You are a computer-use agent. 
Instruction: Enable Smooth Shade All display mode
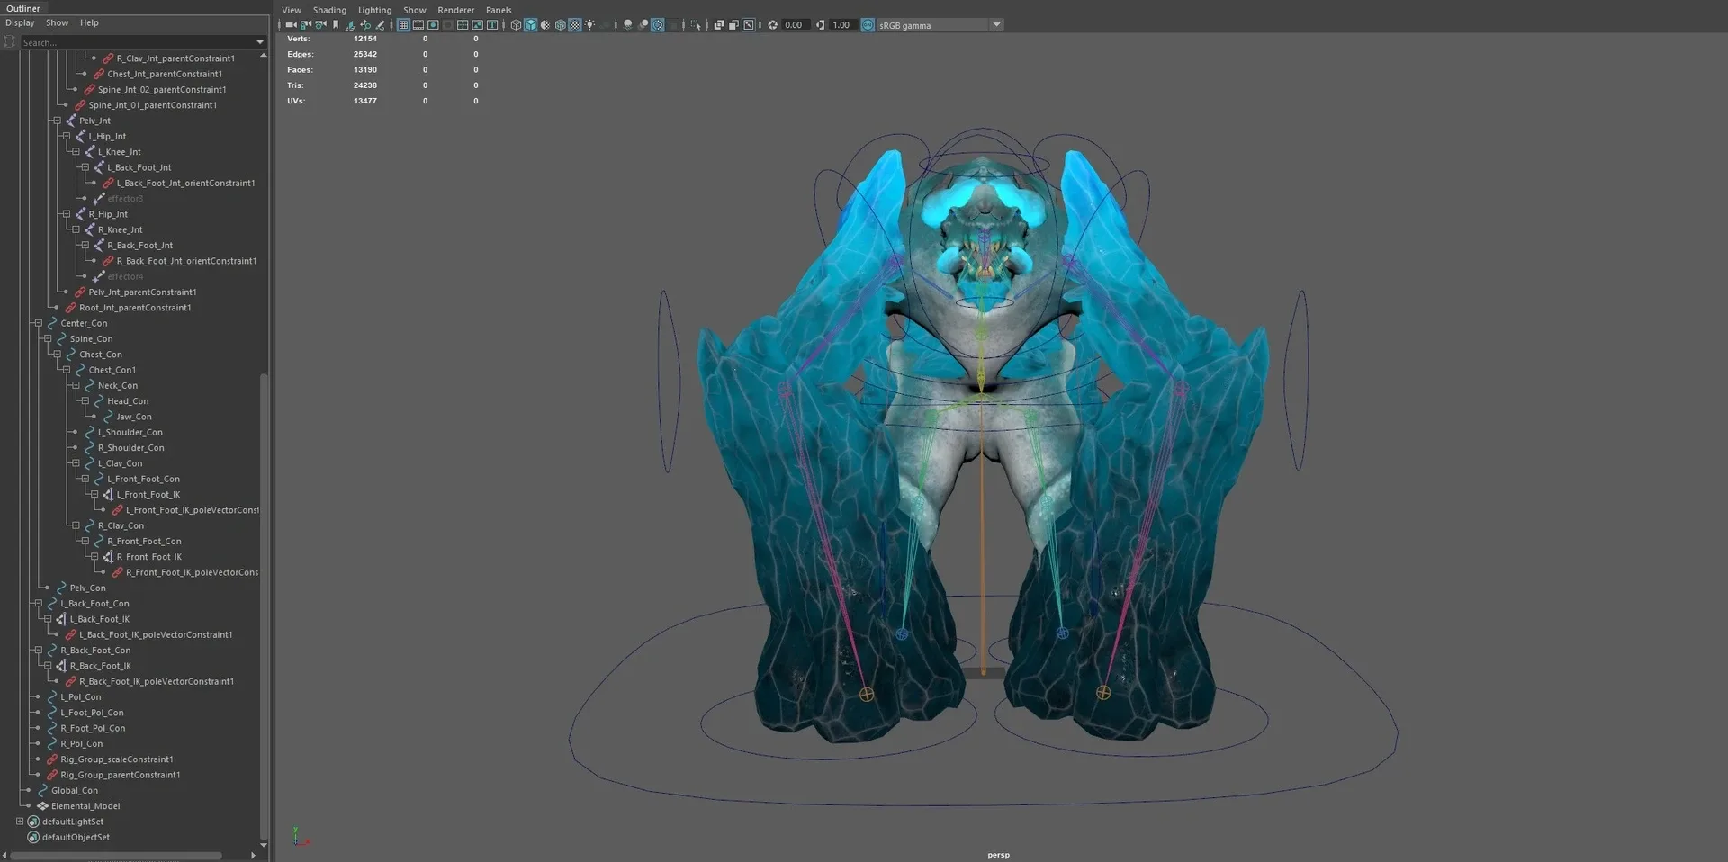531,25
